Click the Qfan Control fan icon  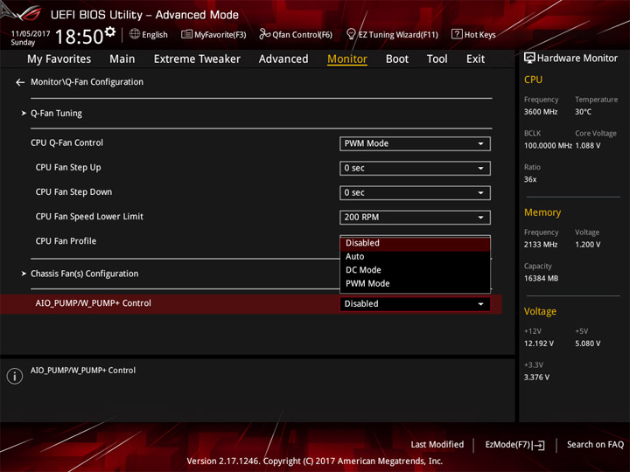[x=264, y=34]
